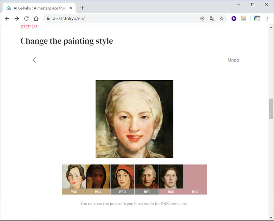274x221 pixels.
Task: Open the purple download extension
Action: click(234, 18)
